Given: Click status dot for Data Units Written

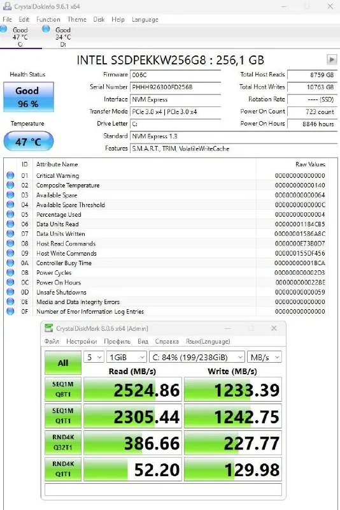Looking at the screenshot, I should coord(10,233).
